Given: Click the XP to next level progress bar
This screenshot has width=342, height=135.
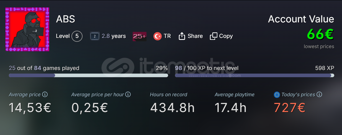Looking at the screenshot, I should coord(254,75).
